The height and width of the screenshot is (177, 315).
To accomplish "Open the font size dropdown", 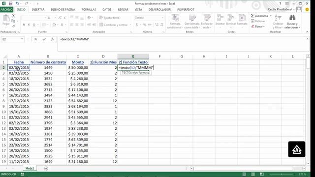I will click(55, 18).
